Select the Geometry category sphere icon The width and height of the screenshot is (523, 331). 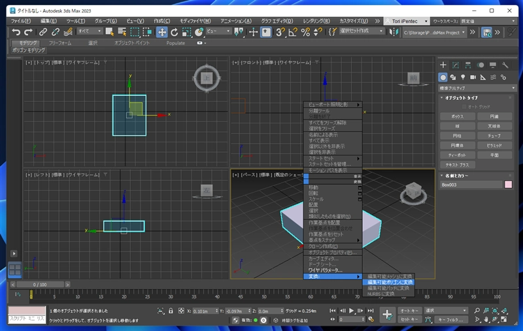(443, 77)
